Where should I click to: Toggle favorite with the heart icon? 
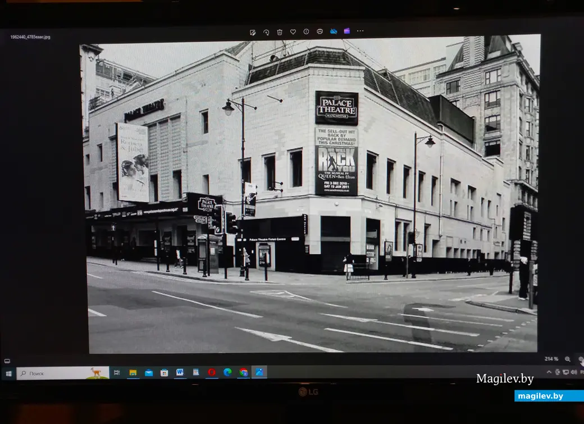tap(293, 32)
